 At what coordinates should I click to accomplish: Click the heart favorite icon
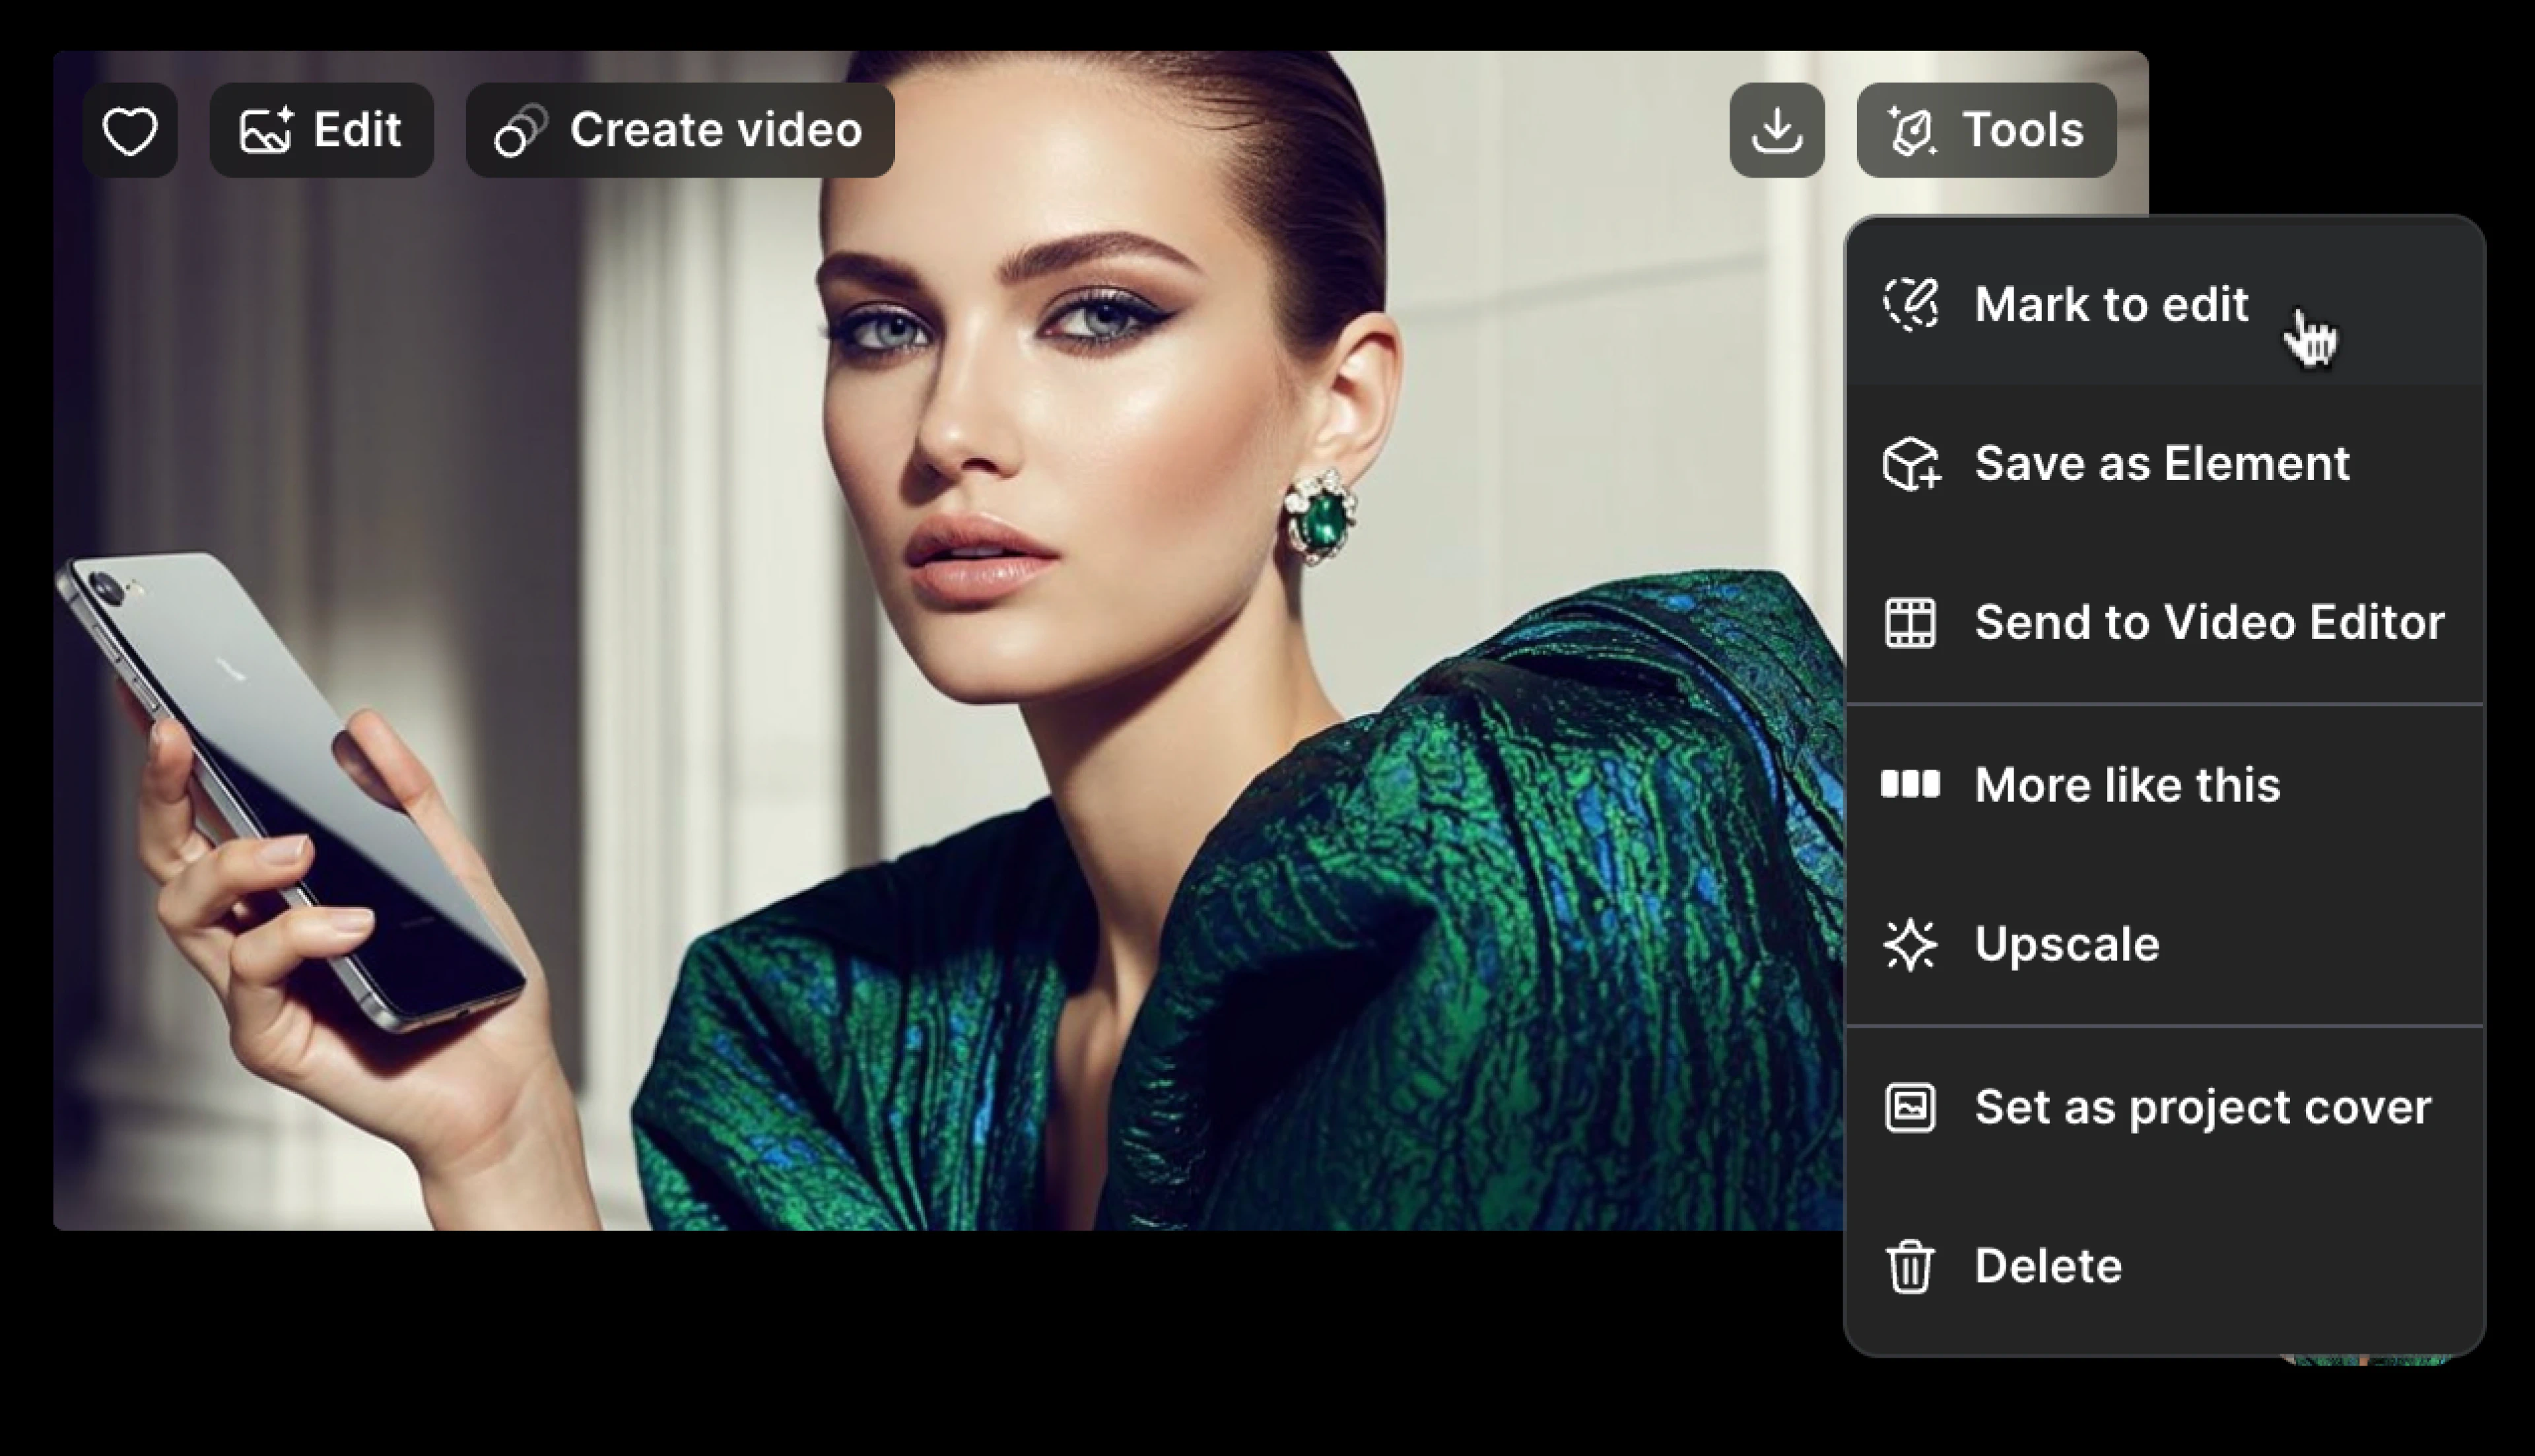[x=130, y=131]
